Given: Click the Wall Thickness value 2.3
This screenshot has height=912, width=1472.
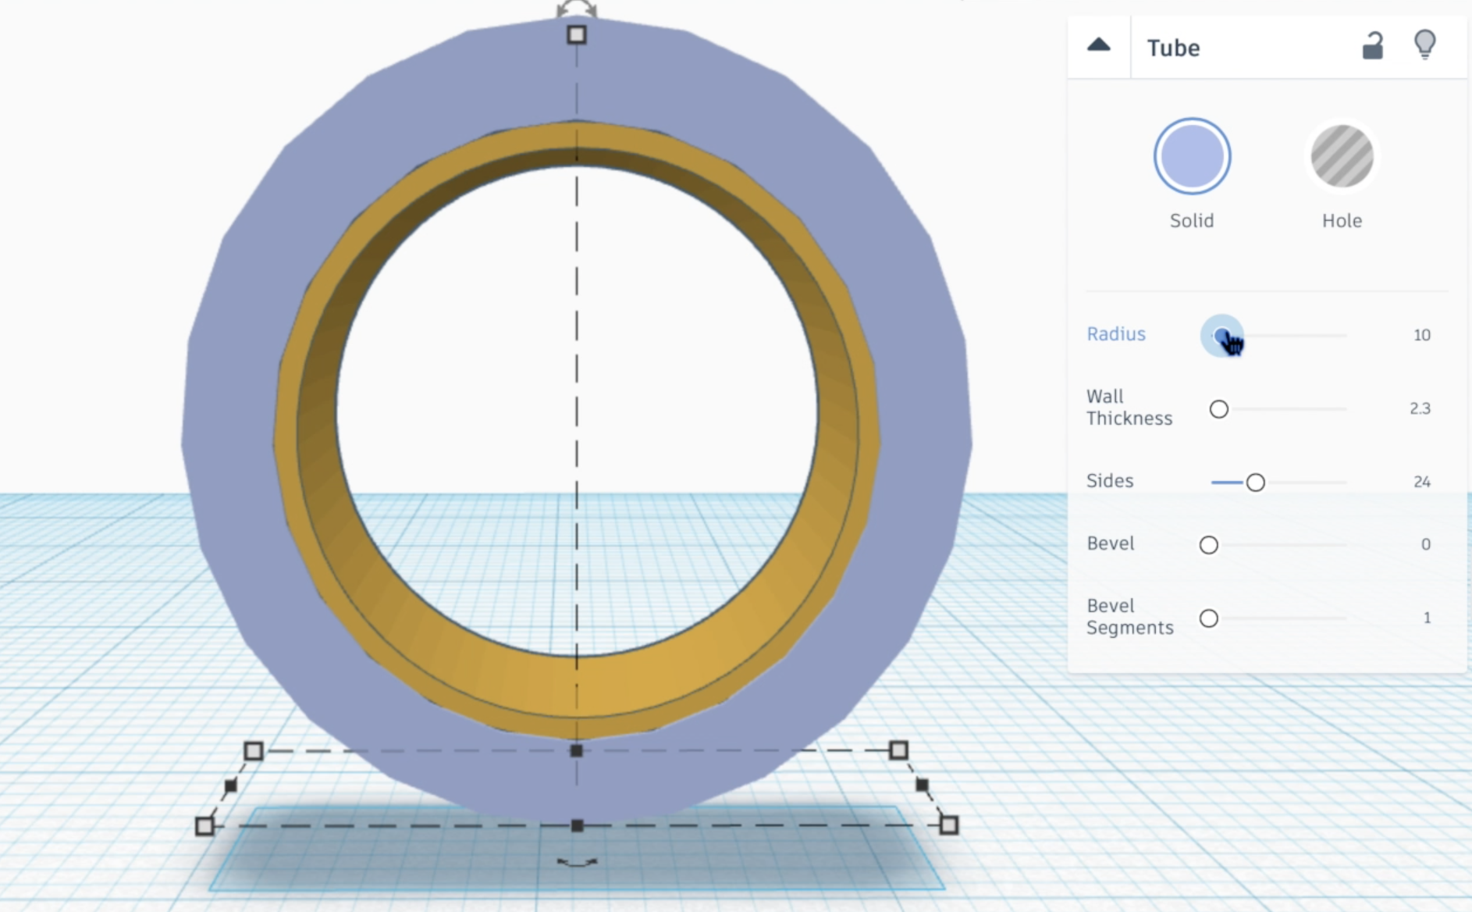Looking at the screenshot, I should pos(1420,408).
